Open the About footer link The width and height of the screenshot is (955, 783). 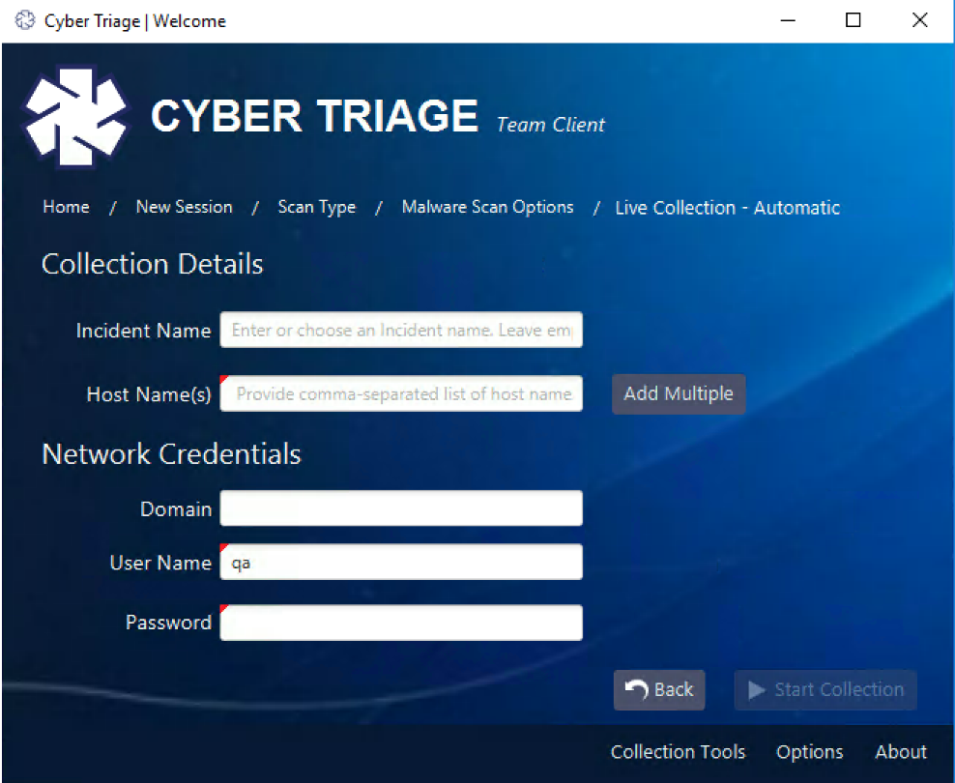(901, 752)
